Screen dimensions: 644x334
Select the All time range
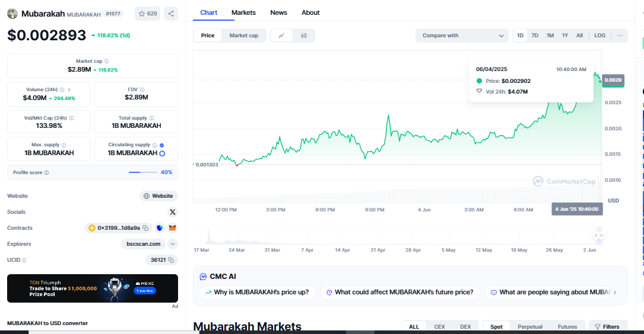click(x=579, y=36)
